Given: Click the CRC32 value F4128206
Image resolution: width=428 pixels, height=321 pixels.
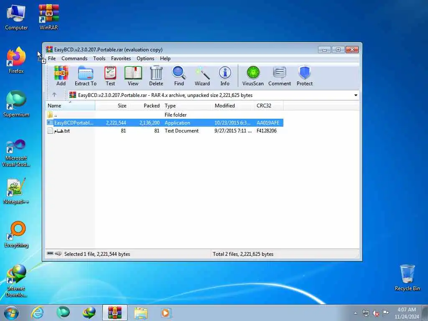Looking at the screenshot, I should pyautogui.click(x=266, y=131).
